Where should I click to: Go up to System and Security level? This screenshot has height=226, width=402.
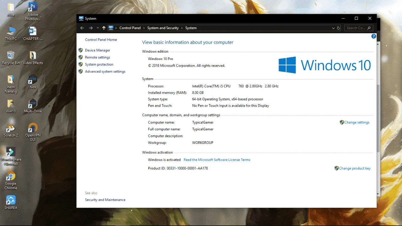(x=104, y=28)
